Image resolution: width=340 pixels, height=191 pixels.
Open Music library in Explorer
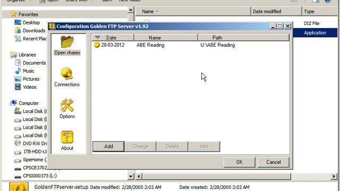pyautogui.click(x=28, y=71)
